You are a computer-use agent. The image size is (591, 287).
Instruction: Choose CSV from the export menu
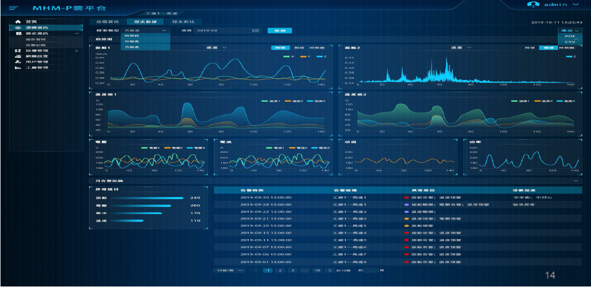point(570,42)
